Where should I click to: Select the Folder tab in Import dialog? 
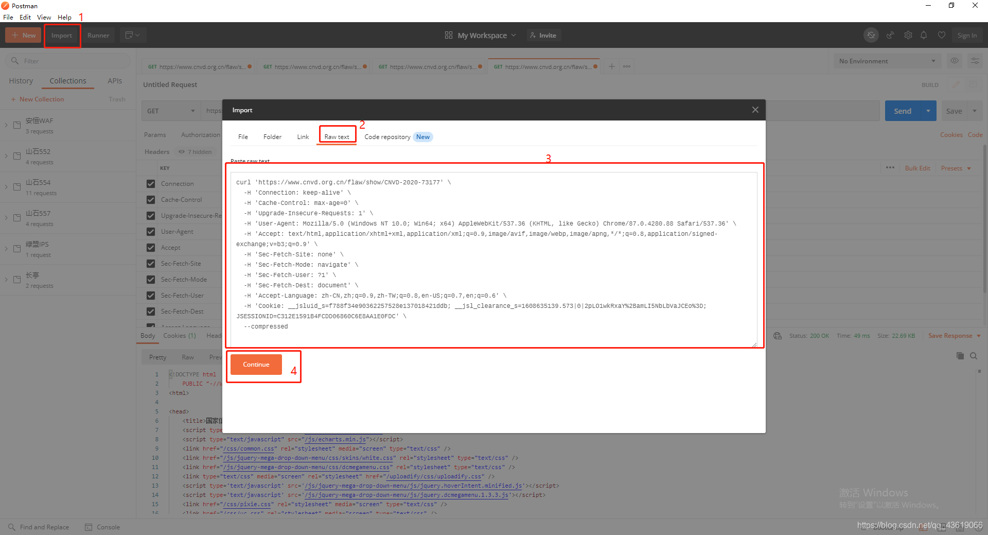pyautogui.click(x=272, y=137)
